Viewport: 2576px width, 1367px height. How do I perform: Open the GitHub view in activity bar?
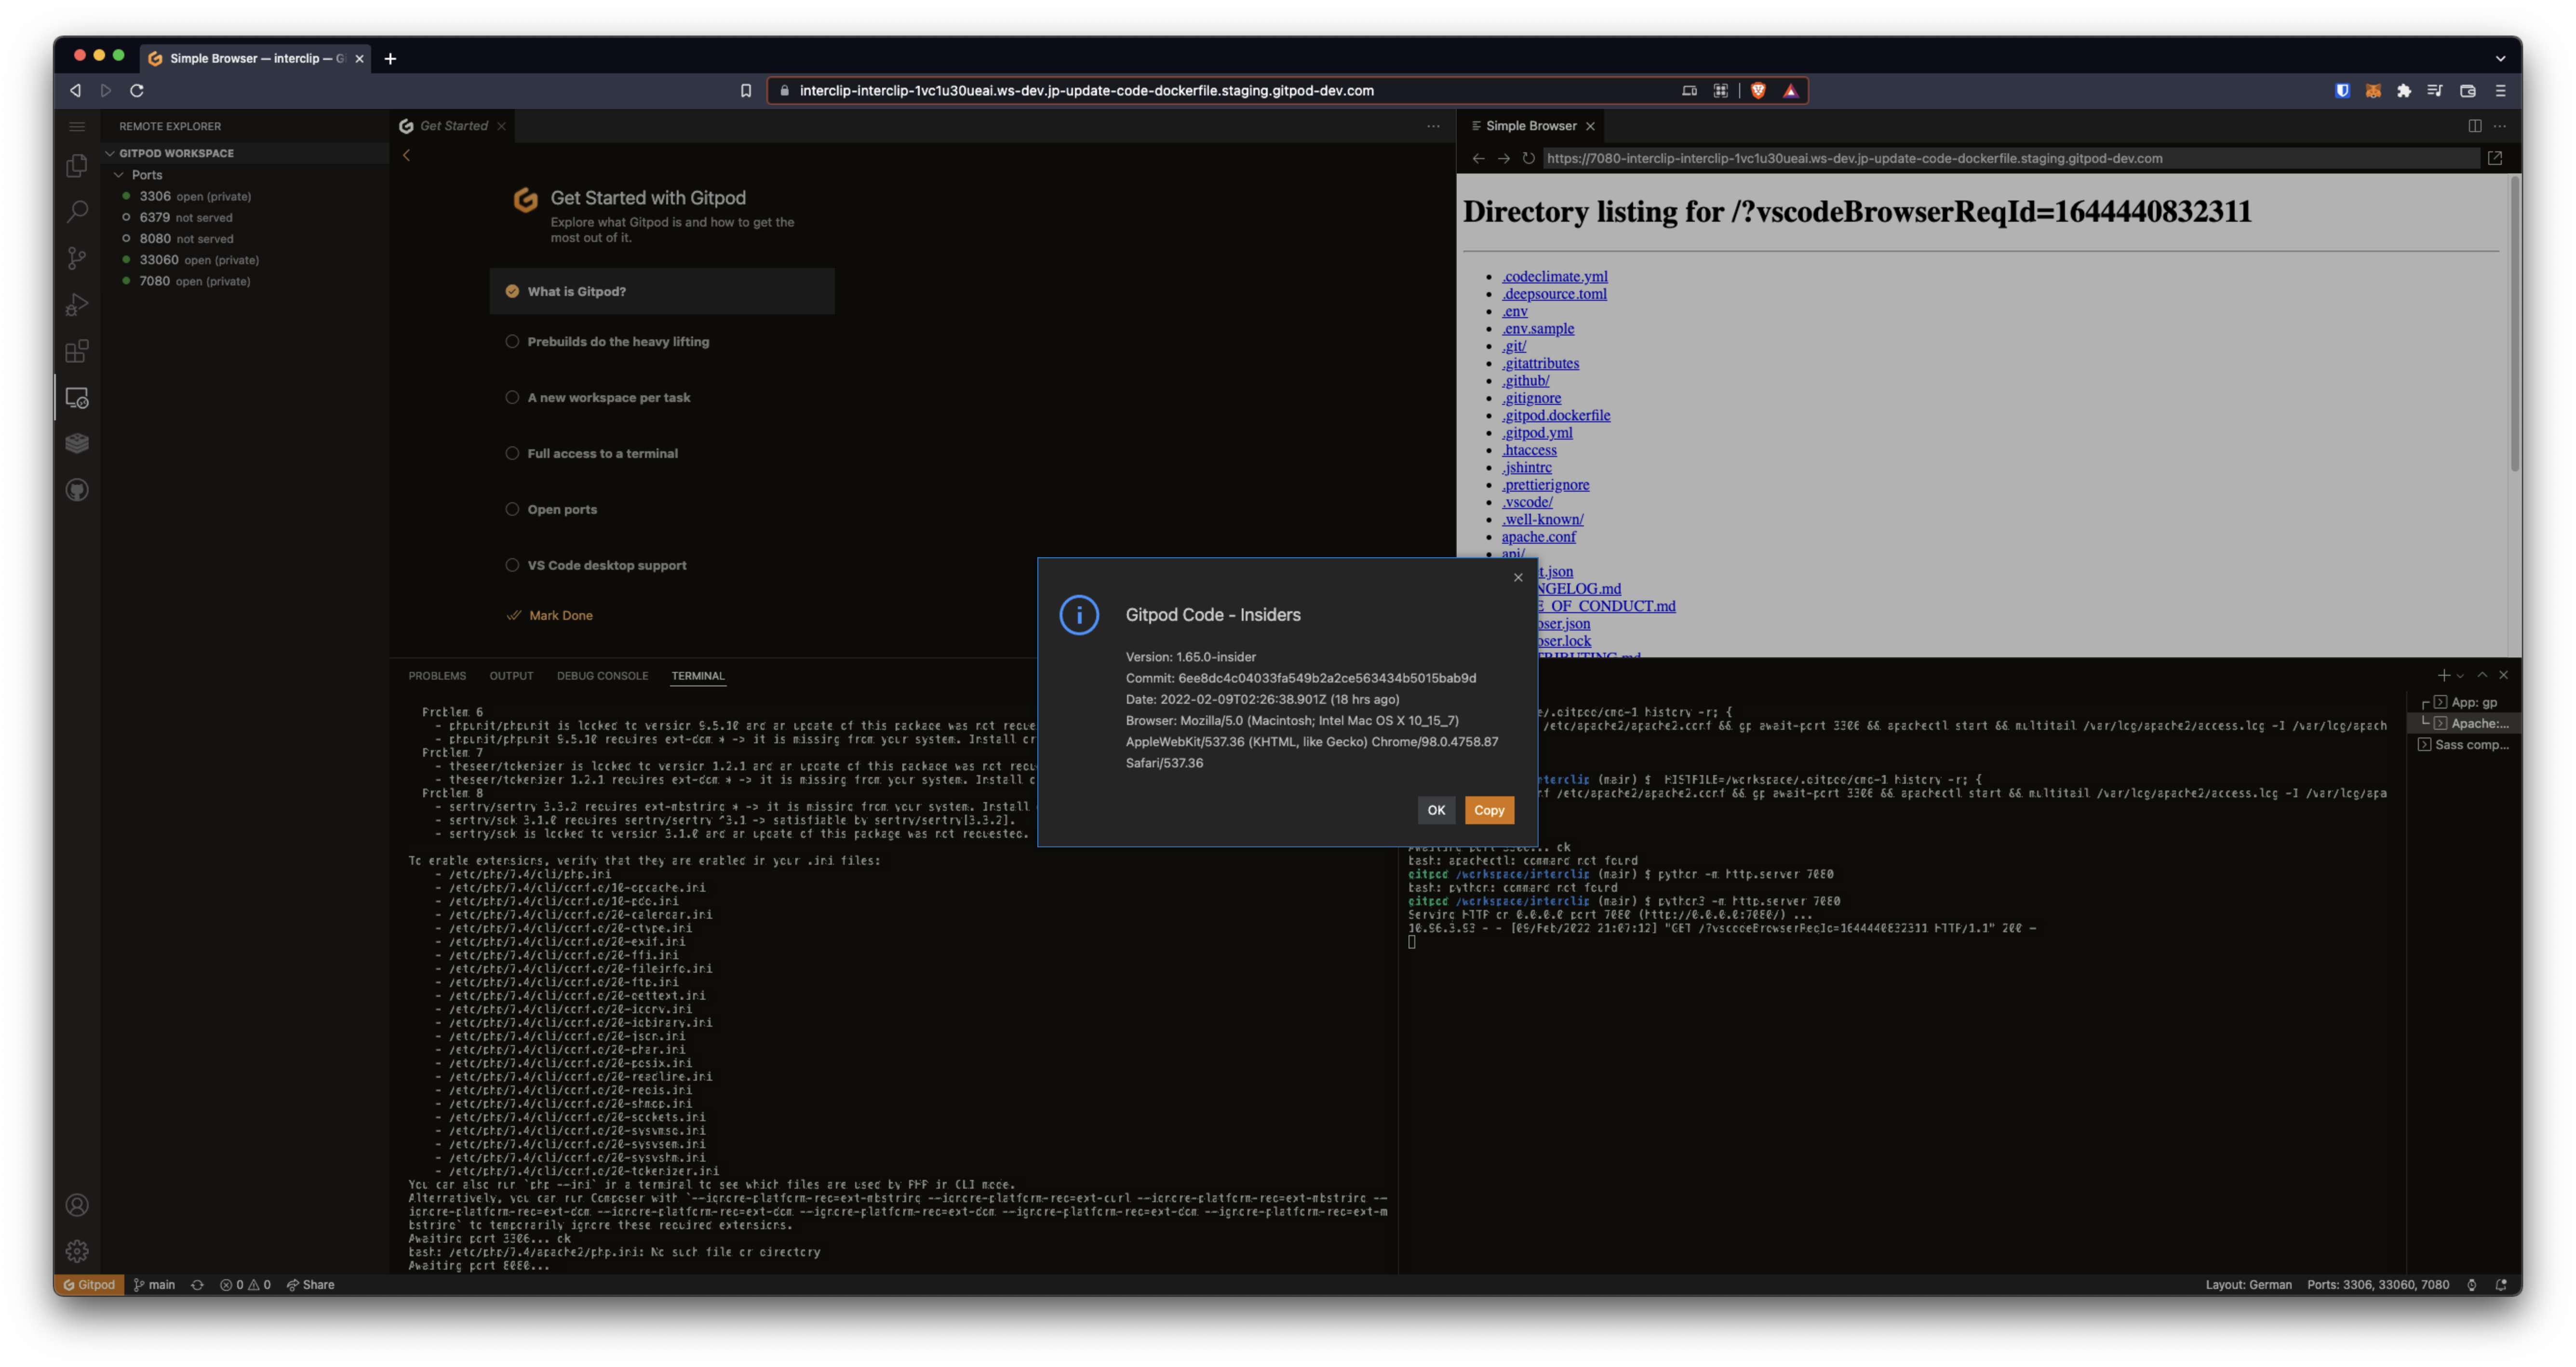(x=77, y=490)
